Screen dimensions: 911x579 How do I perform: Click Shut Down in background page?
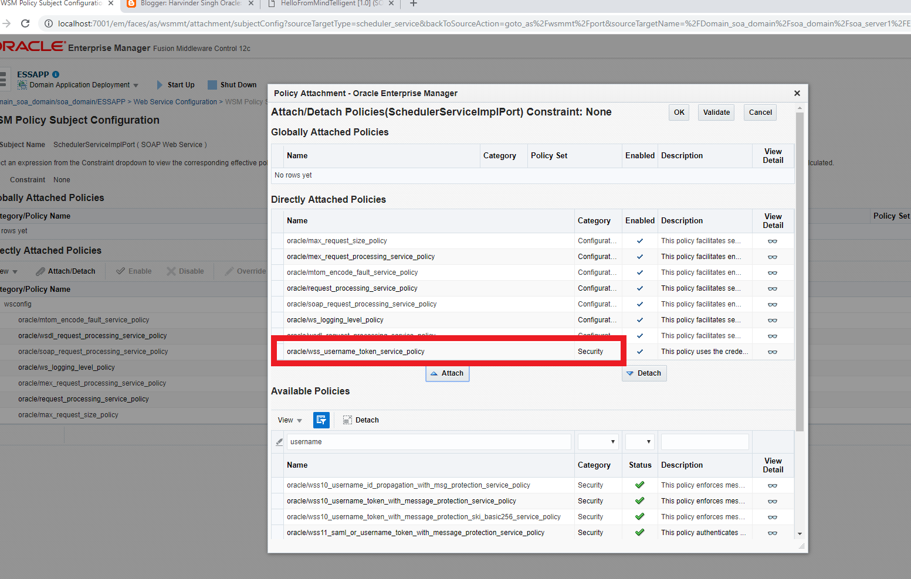232,85
